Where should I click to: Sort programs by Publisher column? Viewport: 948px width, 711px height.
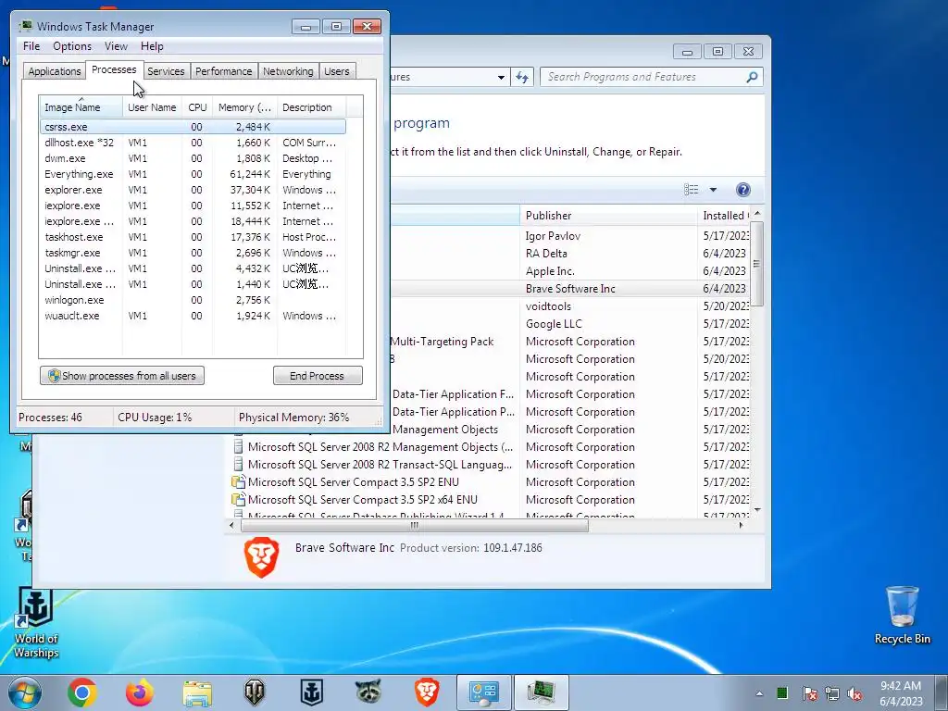[608, 215]
